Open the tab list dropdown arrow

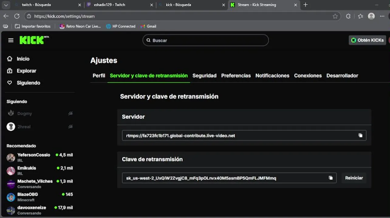(x=5, y=5)
